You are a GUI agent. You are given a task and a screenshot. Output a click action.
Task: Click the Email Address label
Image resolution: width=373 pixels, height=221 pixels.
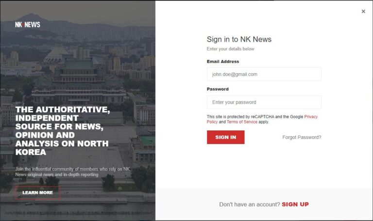coord(223,62)
